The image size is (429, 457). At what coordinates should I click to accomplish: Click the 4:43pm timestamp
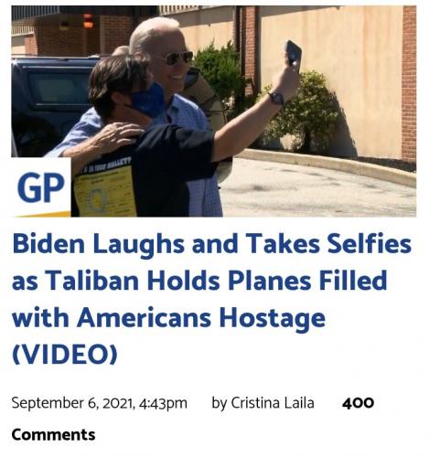tap(163, 403)
